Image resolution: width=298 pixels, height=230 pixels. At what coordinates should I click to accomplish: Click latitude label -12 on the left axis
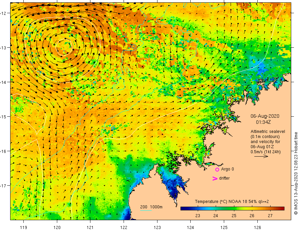(4, 13)
